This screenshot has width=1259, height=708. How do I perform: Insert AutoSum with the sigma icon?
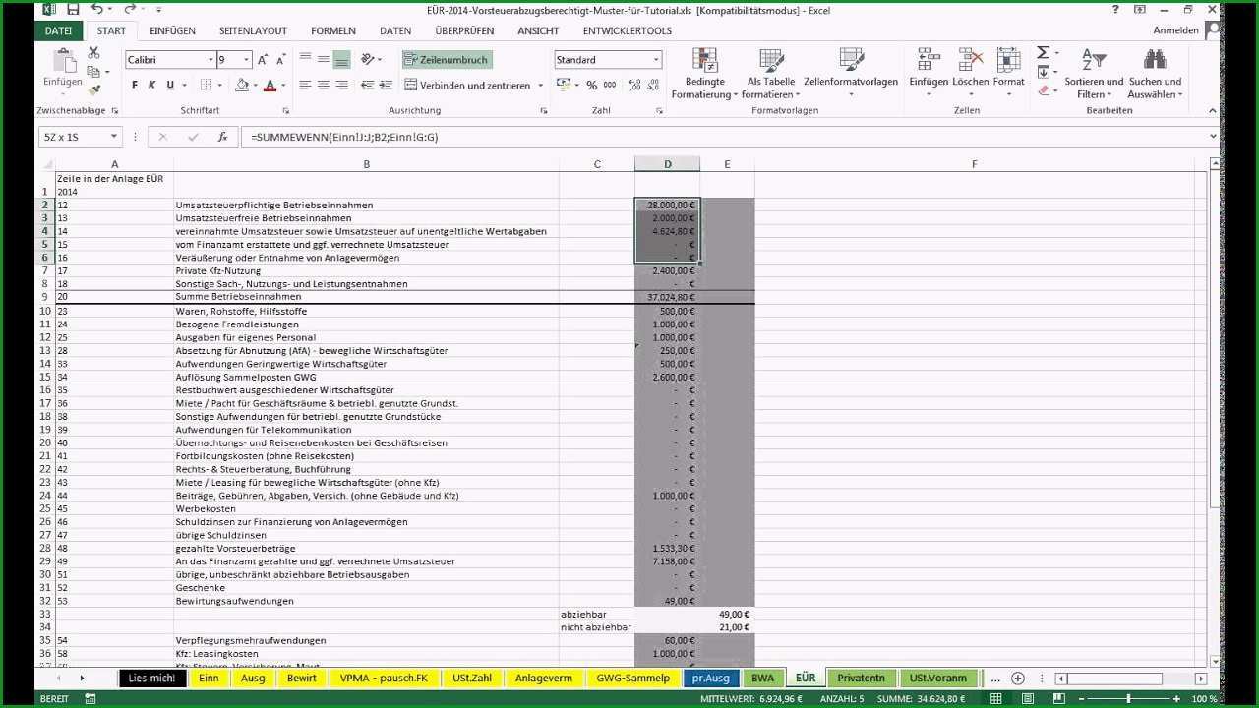1043,53
